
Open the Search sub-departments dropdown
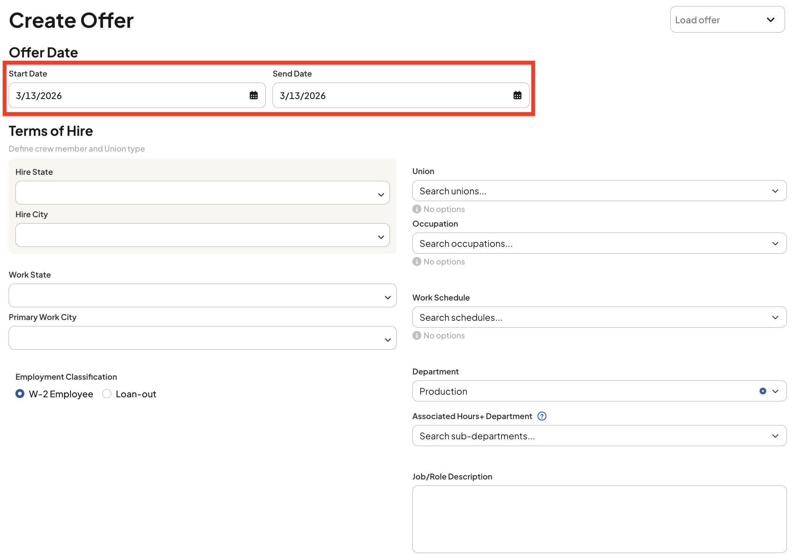pyautogui.click(x=599, y=436)
